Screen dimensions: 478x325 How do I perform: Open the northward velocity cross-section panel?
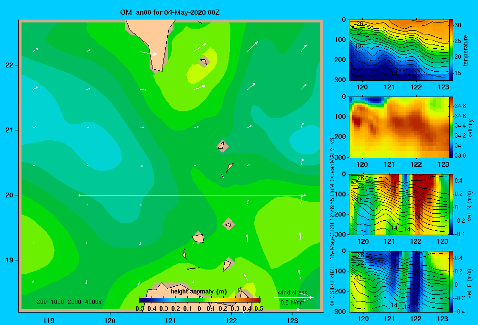coord(399,205)
